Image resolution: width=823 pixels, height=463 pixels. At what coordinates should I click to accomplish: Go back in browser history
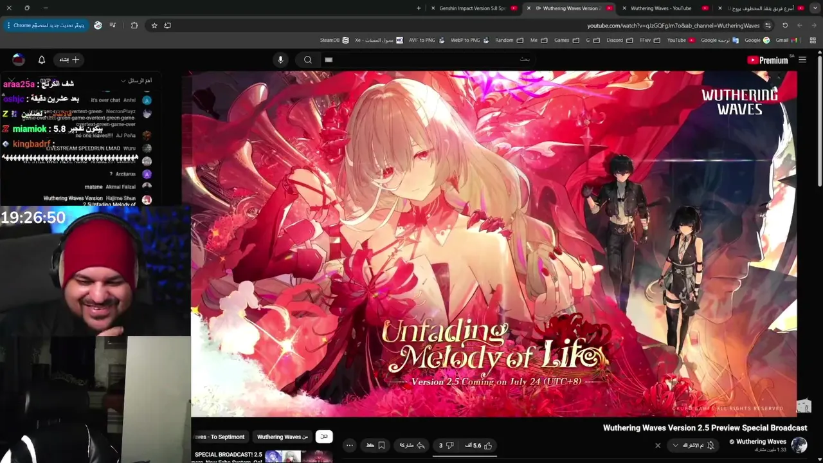(x=813, y=26)
